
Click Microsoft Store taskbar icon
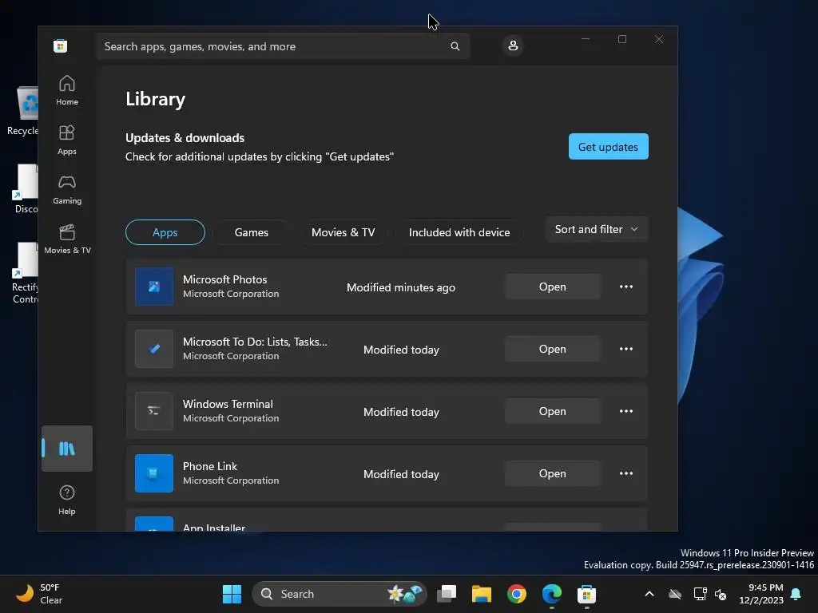click(x=586, y=594)
